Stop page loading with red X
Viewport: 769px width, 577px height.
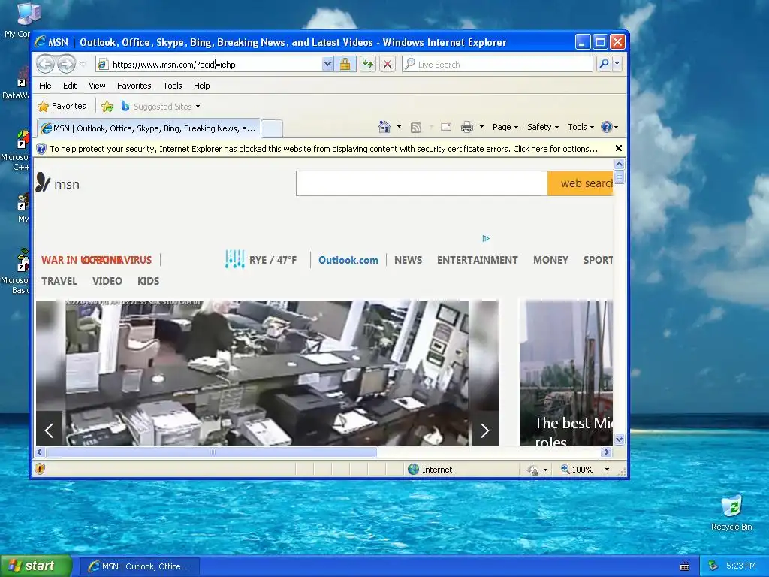click(x=388, y=65)
